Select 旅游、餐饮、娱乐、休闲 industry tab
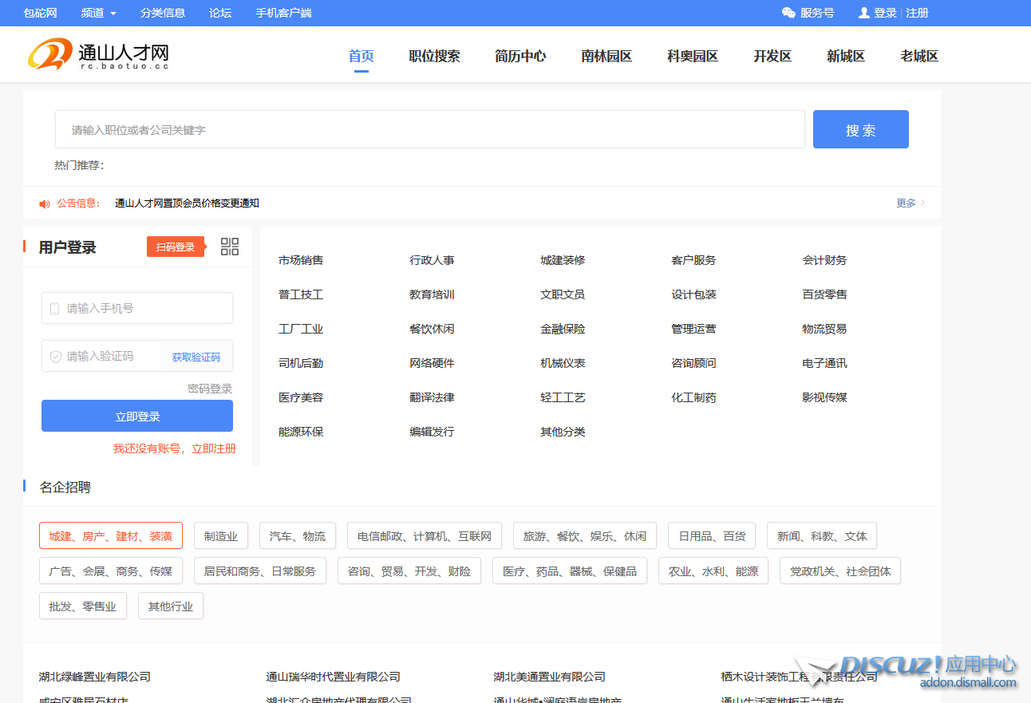Screen dimensions: 1031x703 click(x=585, y=535)
